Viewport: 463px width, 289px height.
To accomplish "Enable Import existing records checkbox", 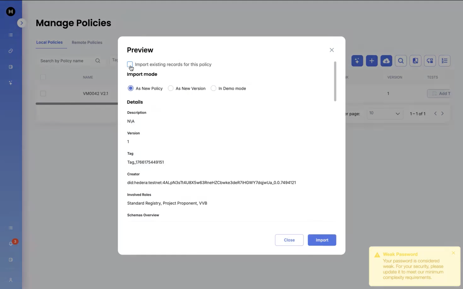I will click(130, 64).
